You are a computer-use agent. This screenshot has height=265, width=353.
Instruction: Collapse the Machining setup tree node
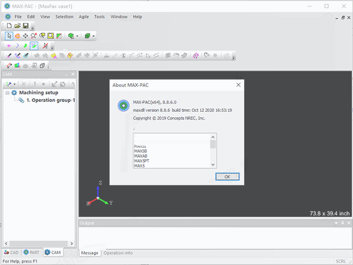coord(7,93)
